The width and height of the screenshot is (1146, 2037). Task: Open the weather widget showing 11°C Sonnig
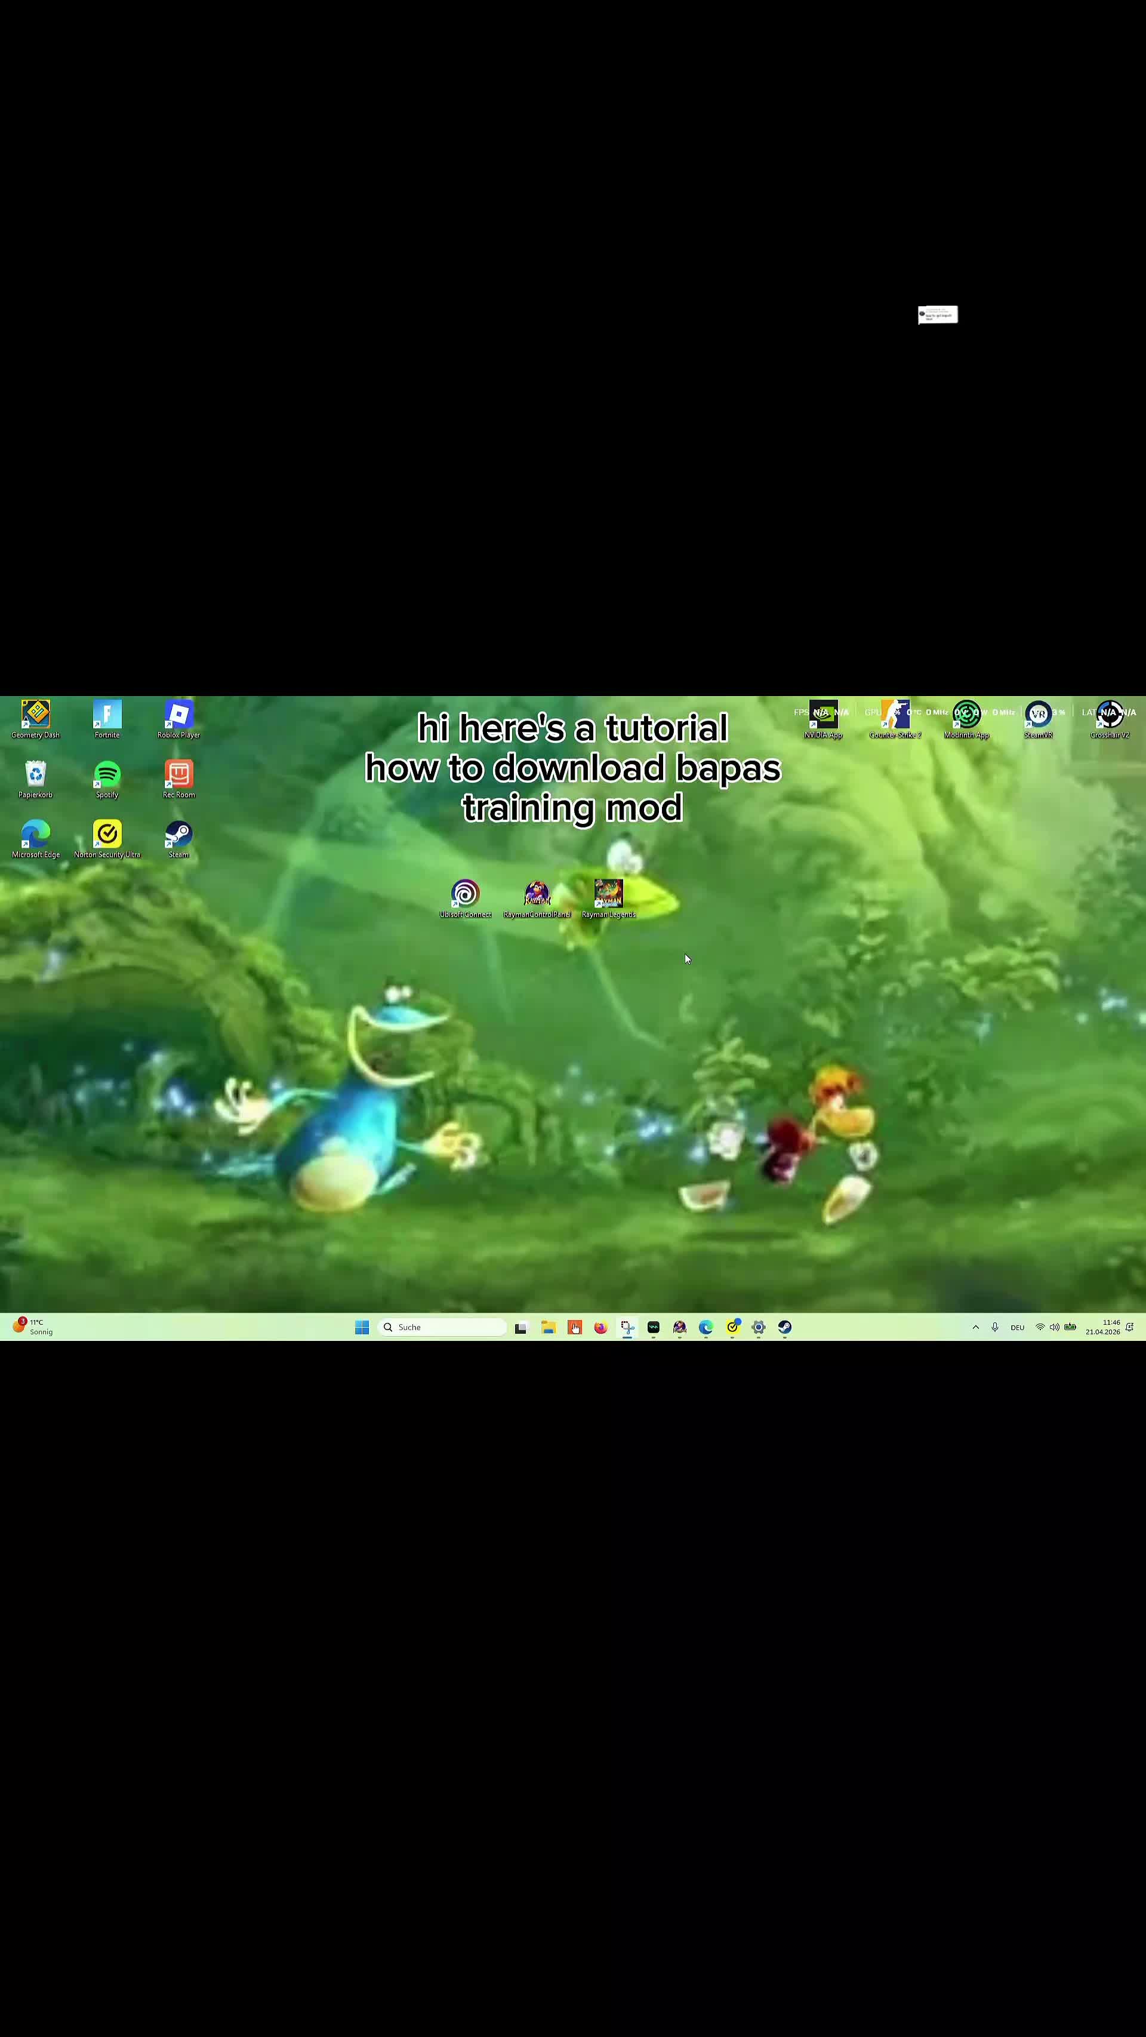[33, 1327]
